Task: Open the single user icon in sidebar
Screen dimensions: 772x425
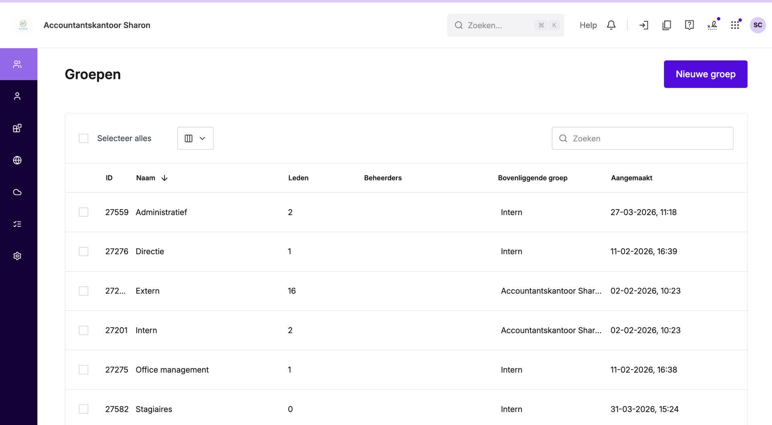Action: point(17,96)
